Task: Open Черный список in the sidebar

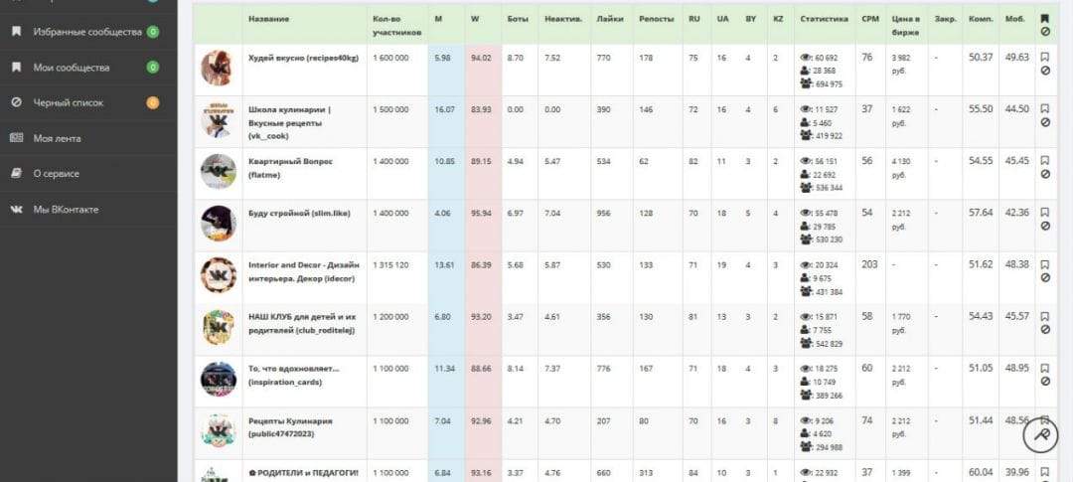Action: click(x=88, y=102)
